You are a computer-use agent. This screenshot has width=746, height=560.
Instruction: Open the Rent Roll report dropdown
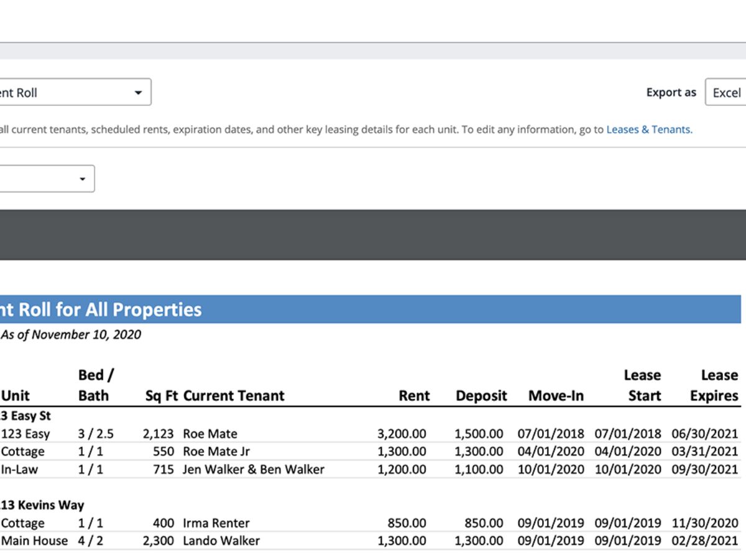pyautogui.click(x=75, y=93)
